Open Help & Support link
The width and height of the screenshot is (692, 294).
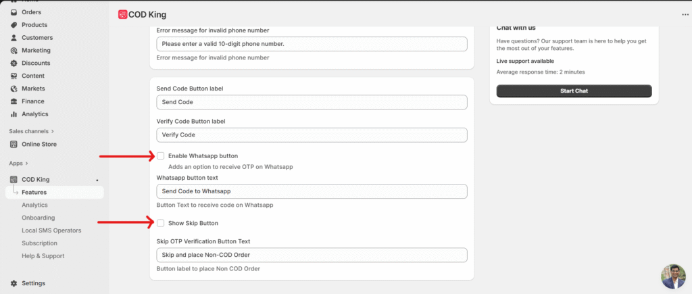[43, 256]
